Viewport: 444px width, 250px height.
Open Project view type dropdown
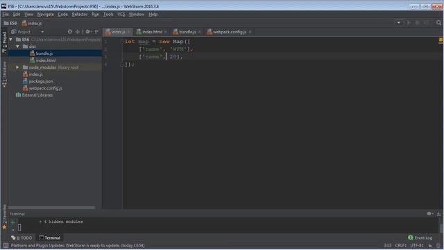42,32
